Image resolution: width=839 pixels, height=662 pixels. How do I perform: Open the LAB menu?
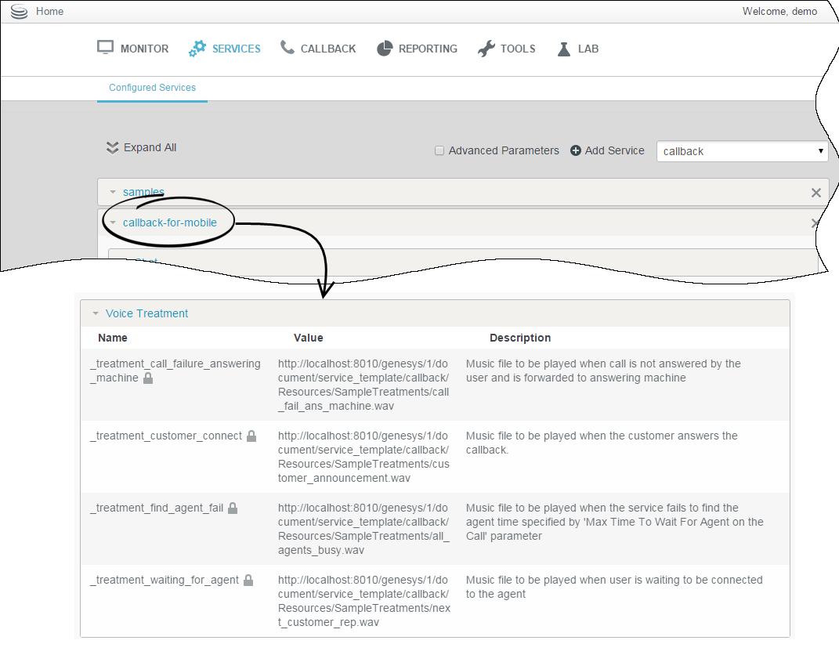tap(588, 49)
